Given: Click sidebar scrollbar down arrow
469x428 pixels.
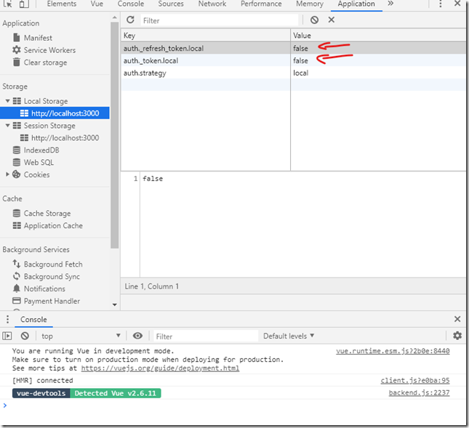Looking at the screenshot, I should 115,305.
